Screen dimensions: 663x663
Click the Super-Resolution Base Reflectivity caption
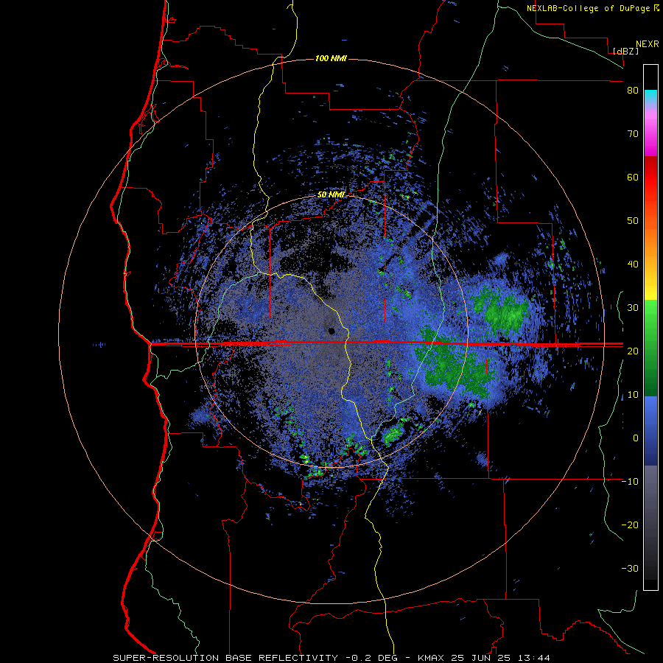coord(331,658)
